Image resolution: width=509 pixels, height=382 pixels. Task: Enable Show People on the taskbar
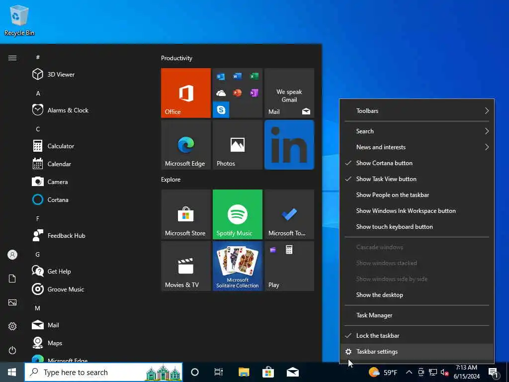point(417,195)
